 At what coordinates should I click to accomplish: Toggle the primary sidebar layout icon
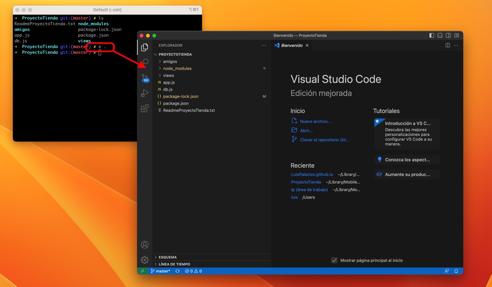(432, 35)
